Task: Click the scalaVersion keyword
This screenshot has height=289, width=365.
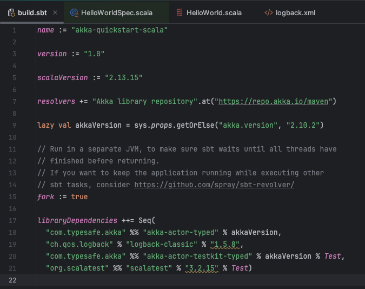Action: tap(63, 77)
